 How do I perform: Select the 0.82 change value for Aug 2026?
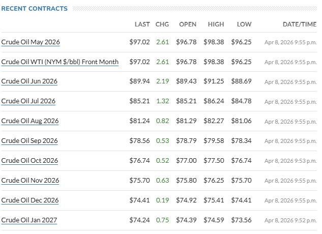click(x=162, y=121)
